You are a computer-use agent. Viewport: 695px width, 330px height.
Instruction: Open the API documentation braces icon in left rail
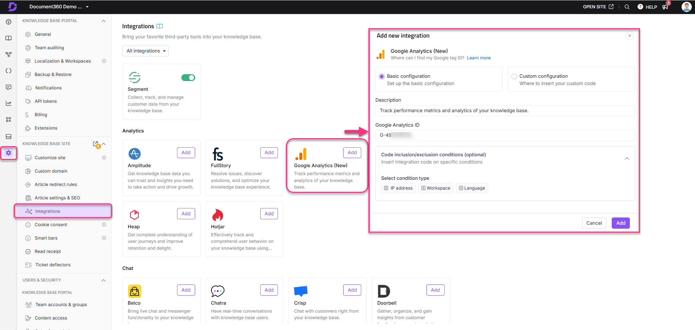coord(9,71)
